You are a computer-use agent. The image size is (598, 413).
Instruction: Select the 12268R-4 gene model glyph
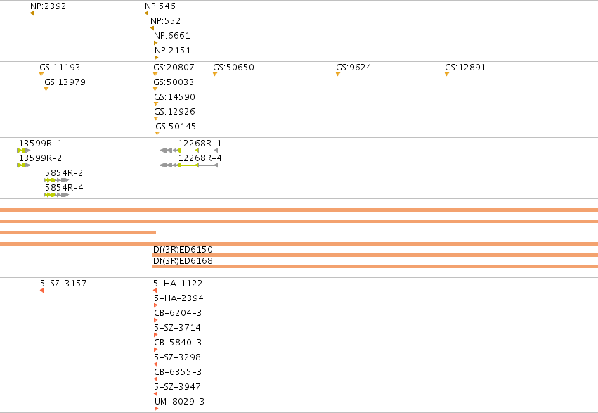tap(189, 165)
